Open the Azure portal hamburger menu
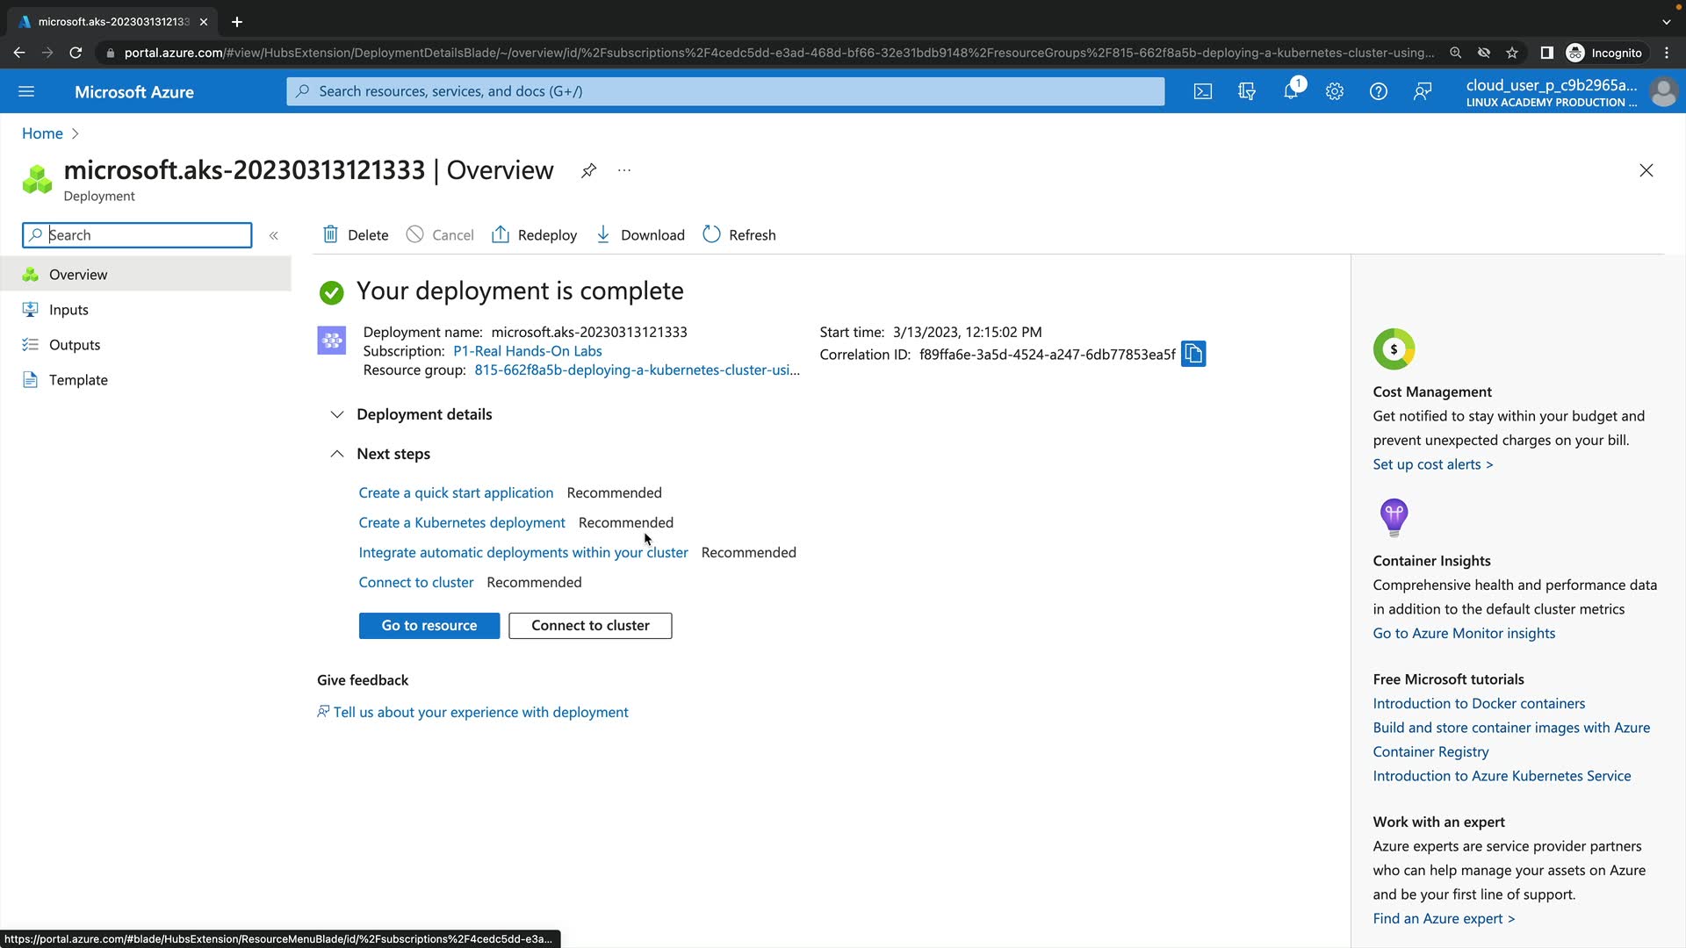Viewport: 1686px width, 948px height. point(26,91)
